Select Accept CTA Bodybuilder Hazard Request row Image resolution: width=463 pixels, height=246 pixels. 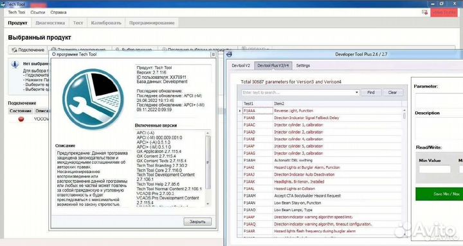(320, 195)
